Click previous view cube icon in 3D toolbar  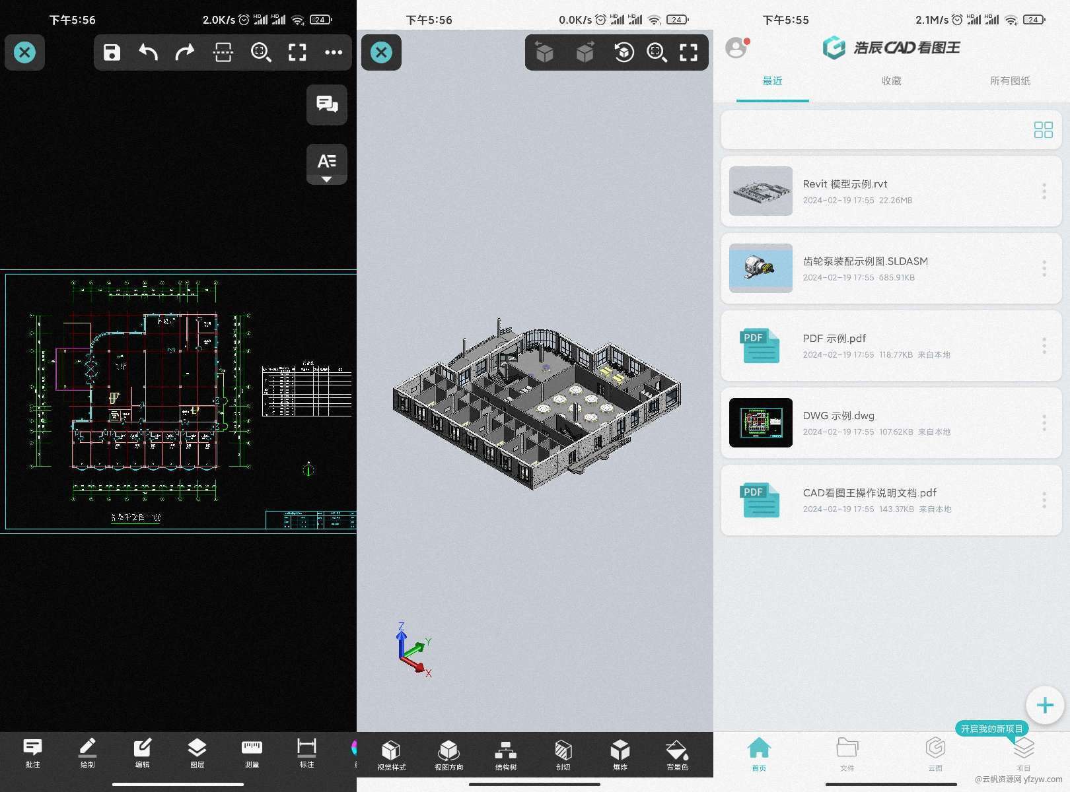click(x=544, y=52)
